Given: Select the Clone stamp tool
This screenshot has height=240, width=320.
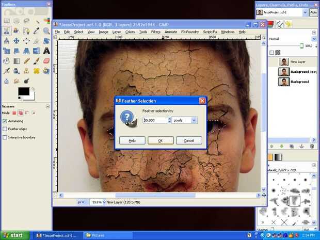Looking at the screenshot, I should pyautogui.click(x=26, y=71).
